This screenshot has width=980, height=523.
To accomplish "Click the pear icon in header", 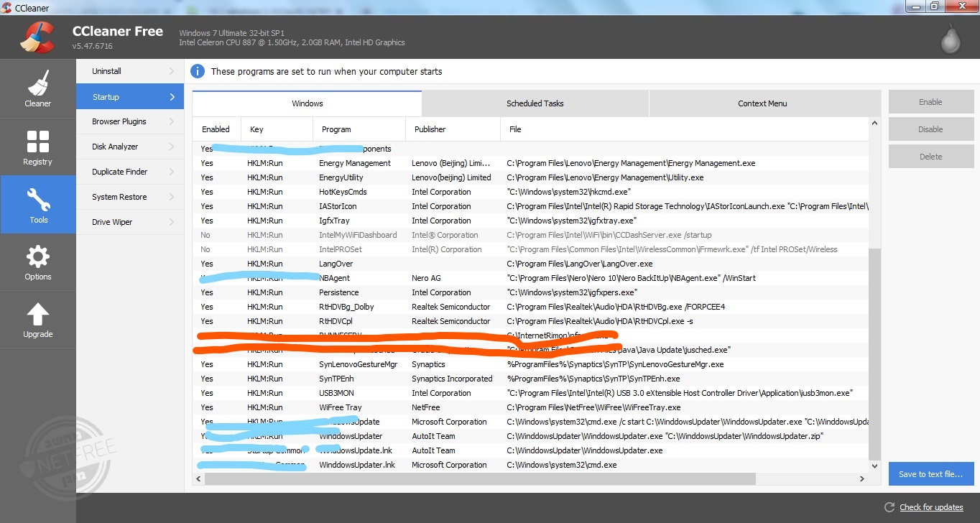I will click(x=951, y=40).
